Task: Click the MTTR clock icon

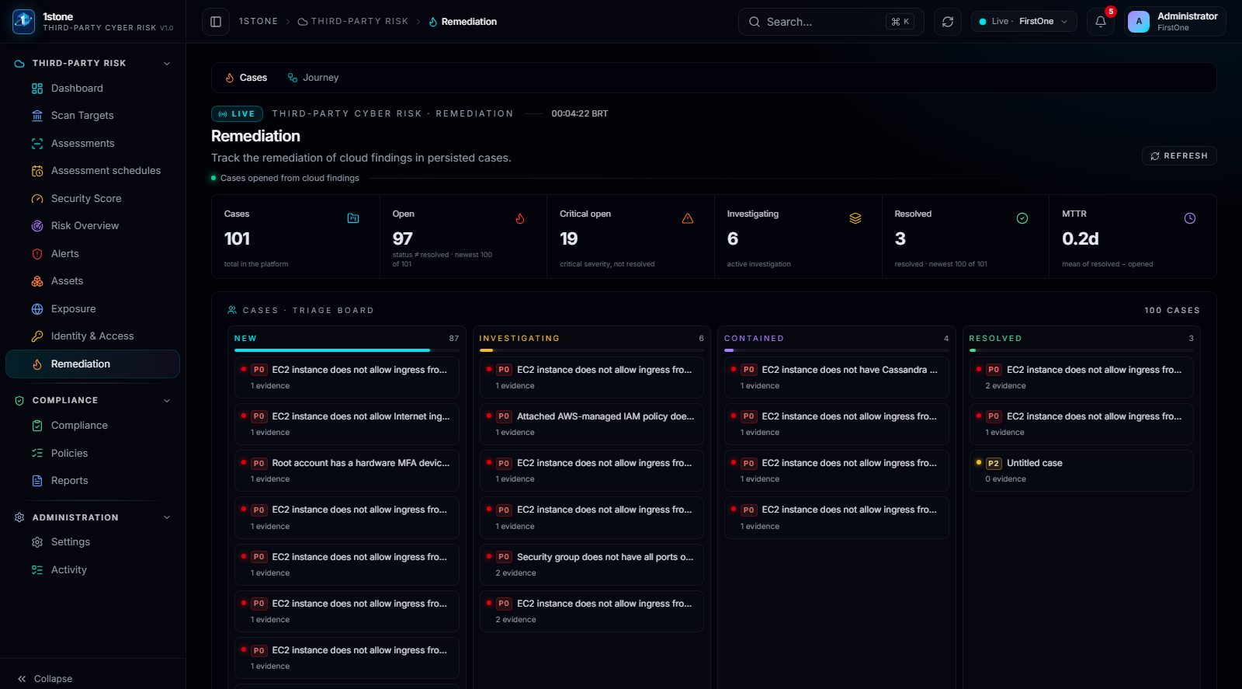Action: pyautogui.click(x=1190, y=218)
